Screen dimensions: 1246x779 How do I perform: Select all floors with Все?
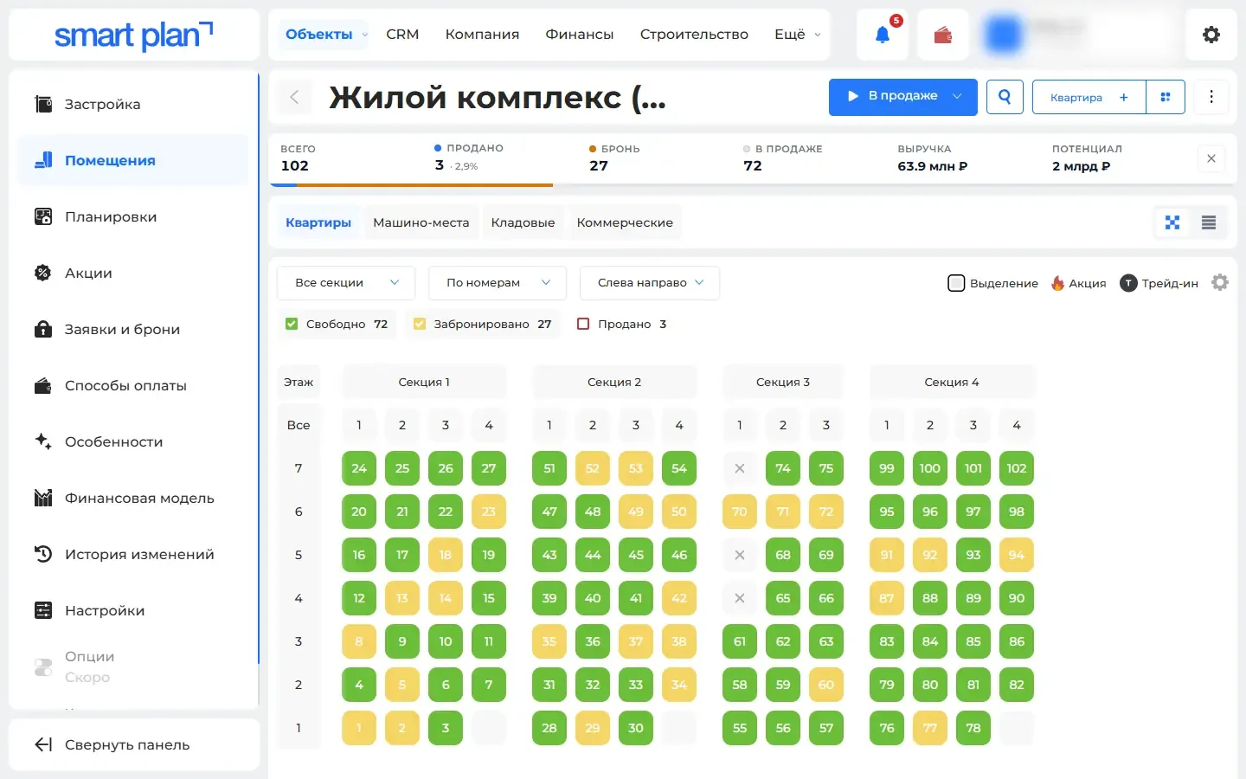[x=299, y=425]
